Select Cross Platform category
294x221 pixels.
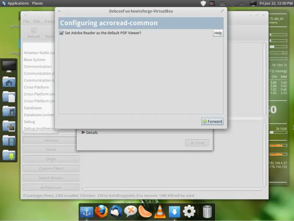coord(36,87)
